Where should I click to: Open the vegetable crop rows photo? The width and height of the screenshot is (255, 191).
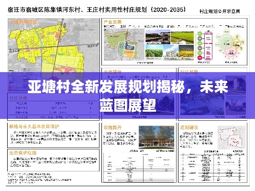tap(154, 52)
